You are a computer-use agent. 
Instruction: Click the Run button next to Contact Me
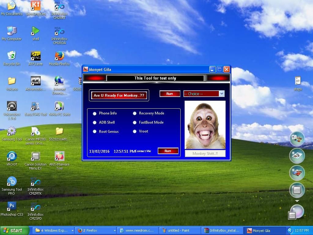(x=168, y=151)
